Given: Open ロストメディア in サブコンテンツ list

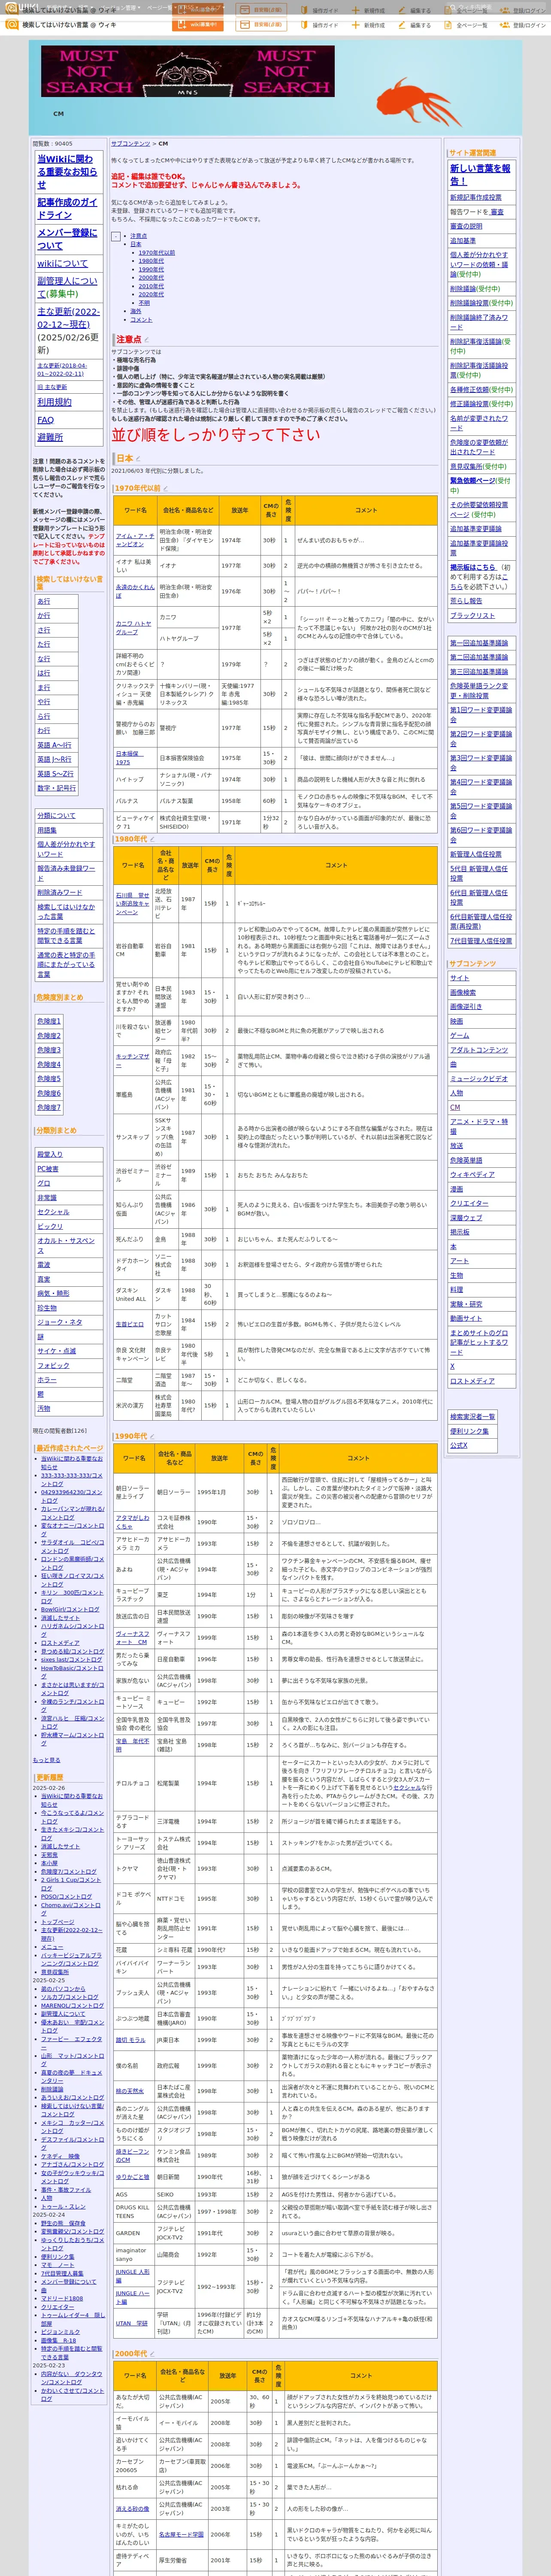Looking at the screenshot, I should [x=472, y=1381].
